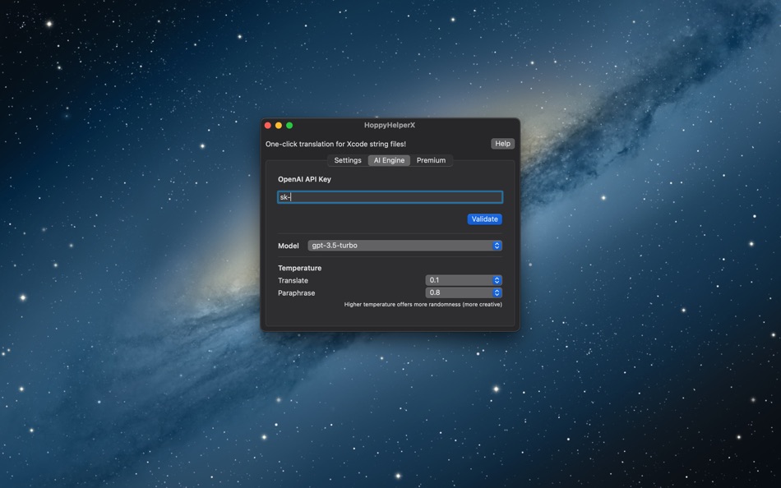This screenshot has height=488, width=781.
Task: Click the Temperature heading
Action: (x=299, y=268)
